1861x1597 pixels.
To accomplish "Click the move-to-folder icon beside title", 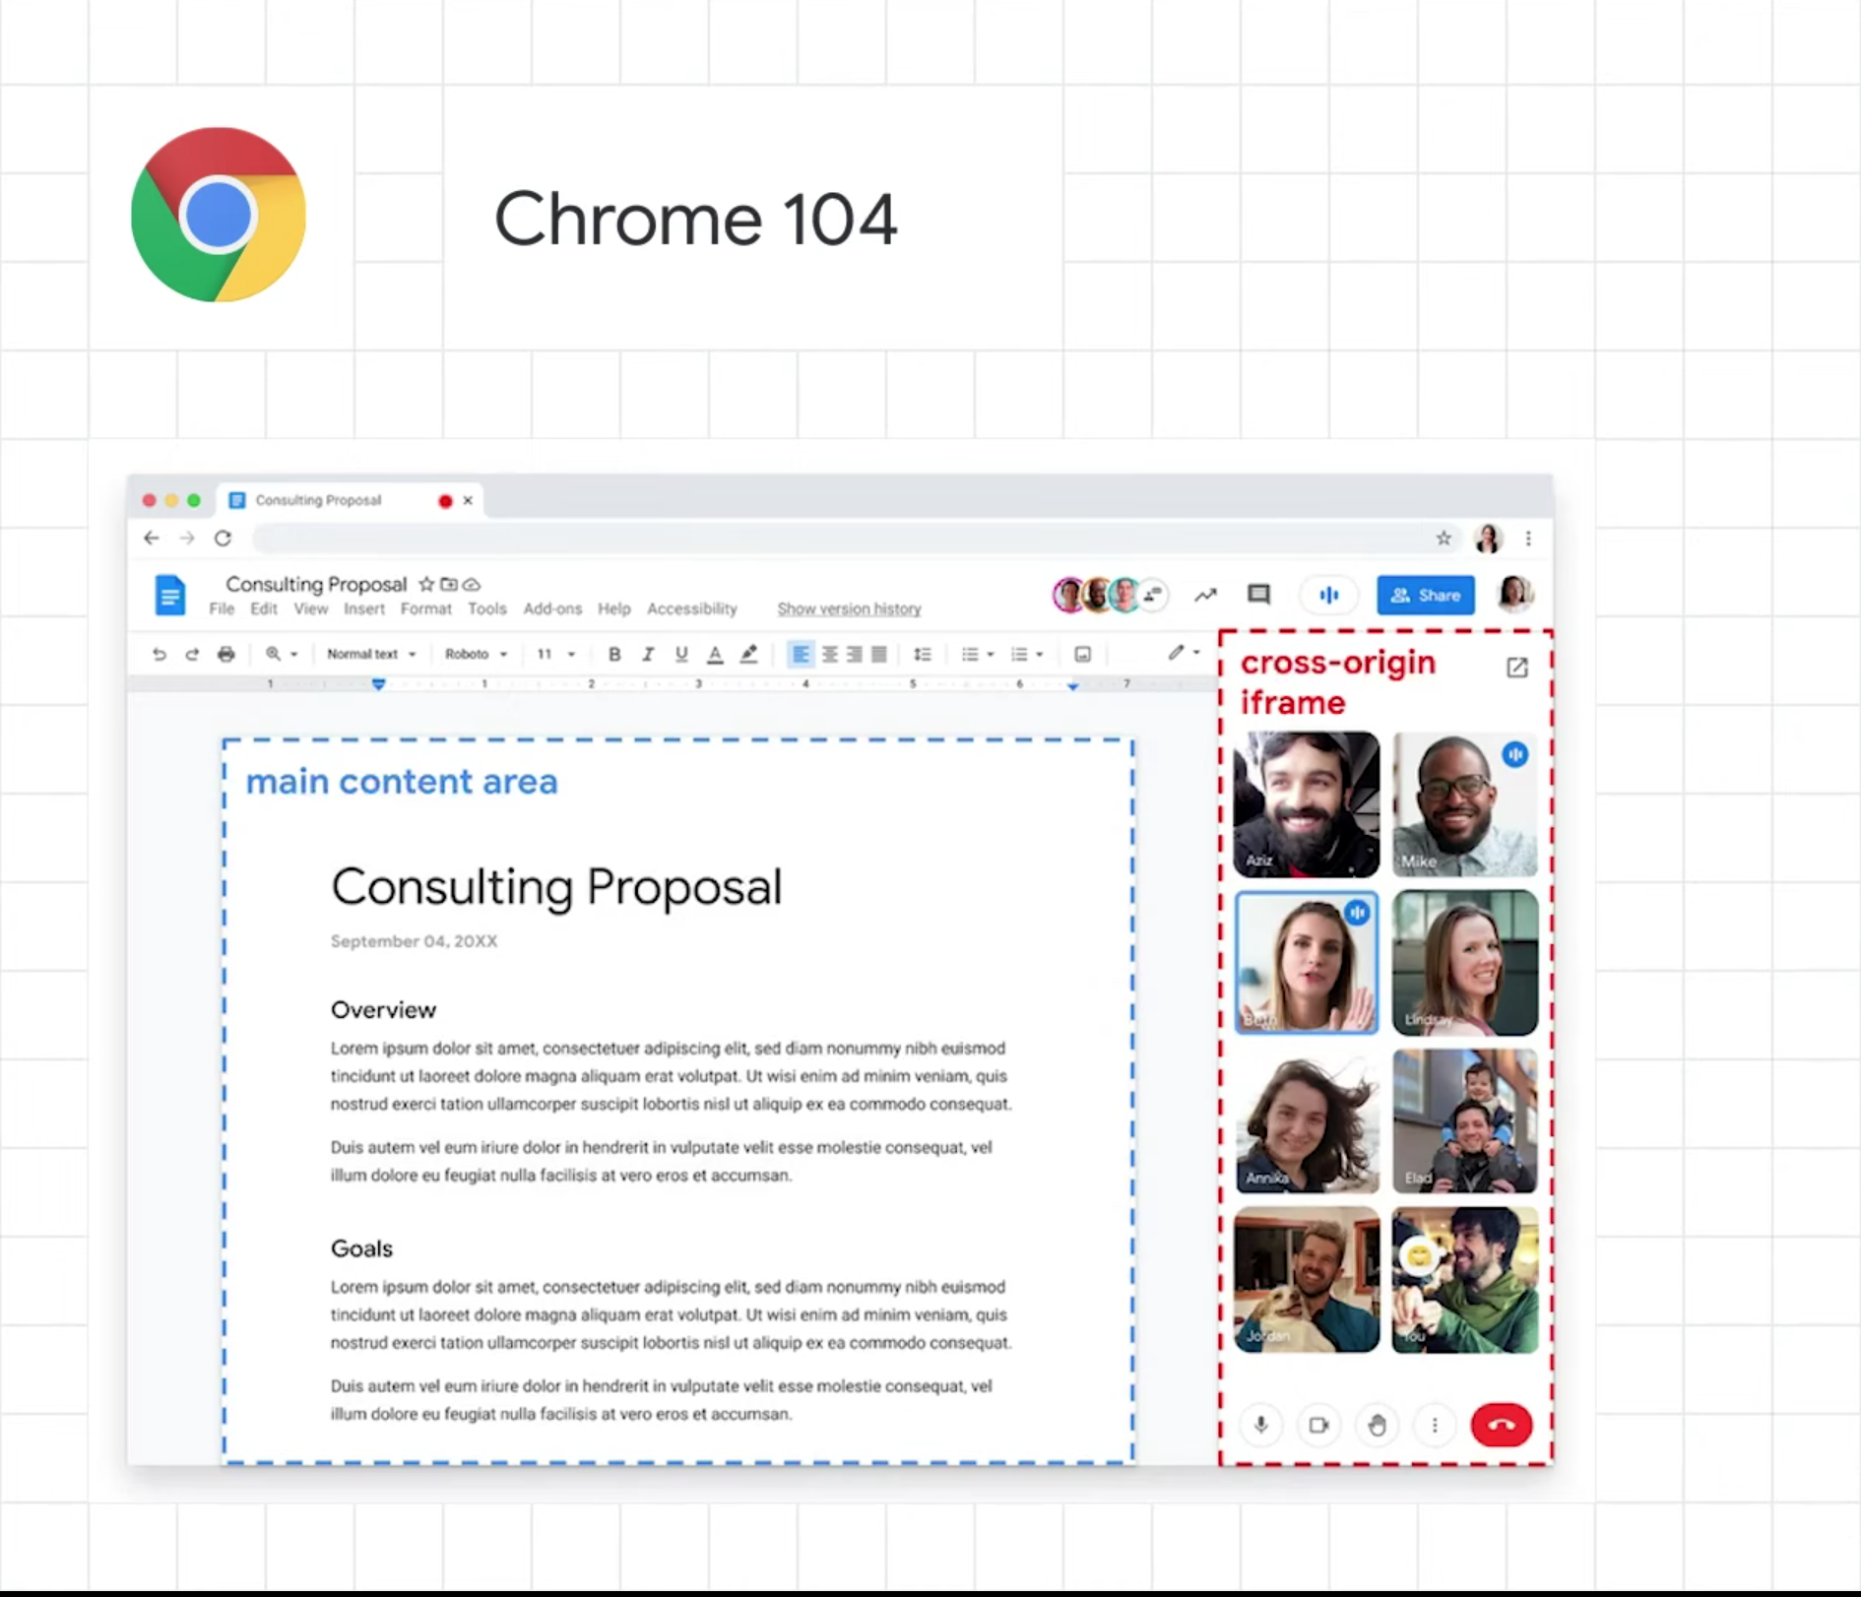I will click(x=449, y=584).
